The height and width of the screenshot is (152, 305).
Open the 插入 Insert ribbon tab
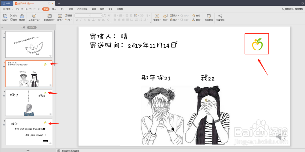[54, 9]
